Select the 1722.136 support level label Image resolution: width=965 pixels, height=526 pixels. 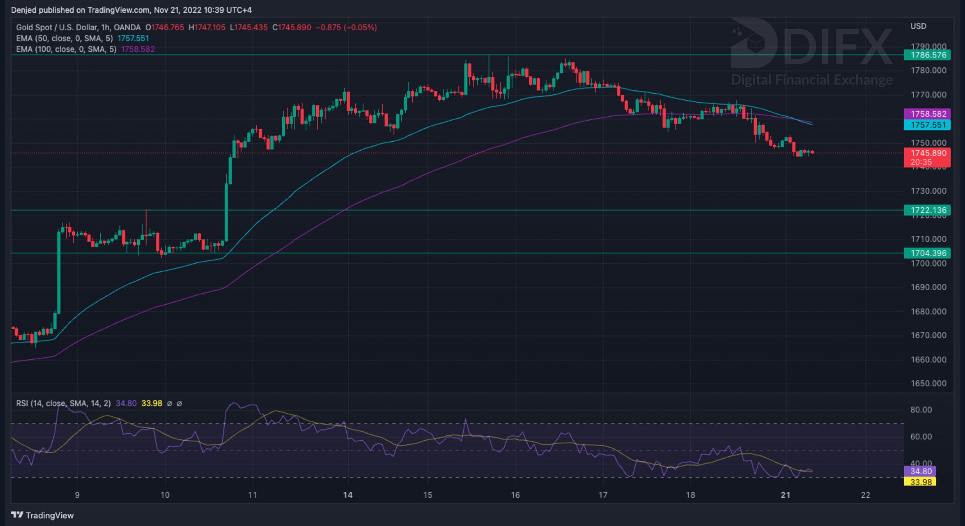click(927, 210)
